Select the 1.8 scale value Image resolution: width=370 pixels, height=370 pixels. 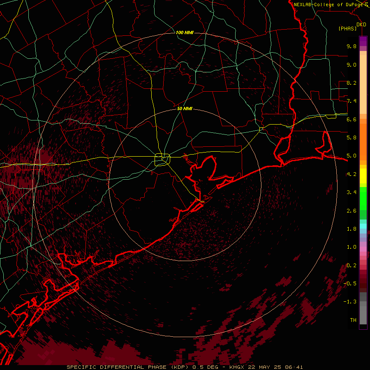point(351,229)
